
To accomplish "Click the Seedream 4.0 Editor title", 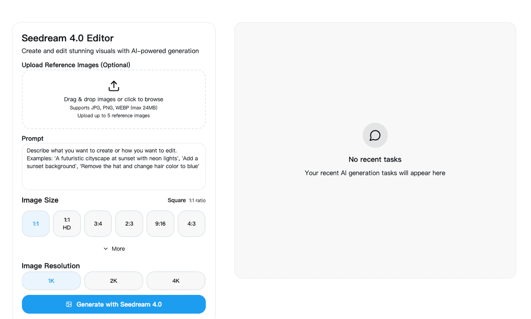I will click(67, 38).
